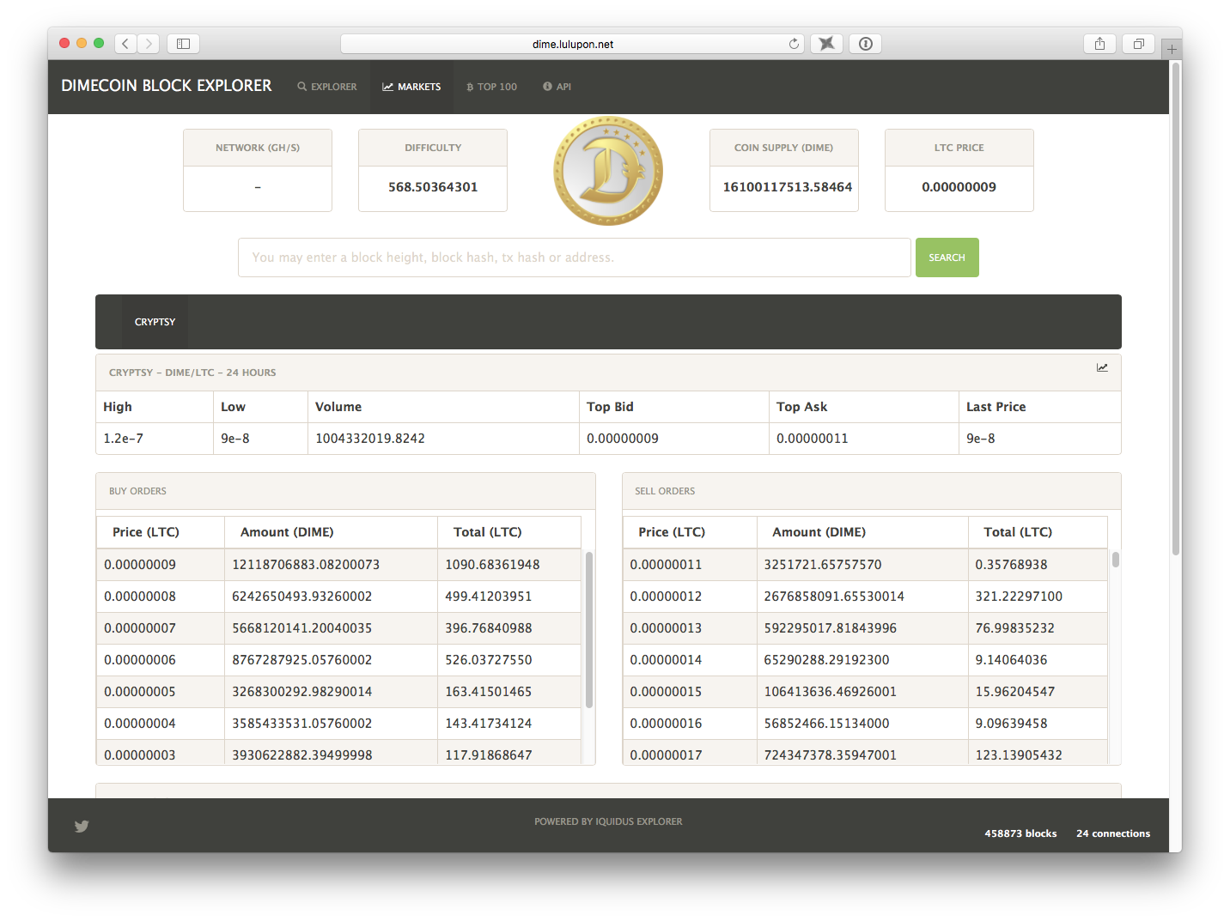This screenshot has width=1230, height=921.
Task: Click buy order total 396.76840988
Action: pos(489,628)
